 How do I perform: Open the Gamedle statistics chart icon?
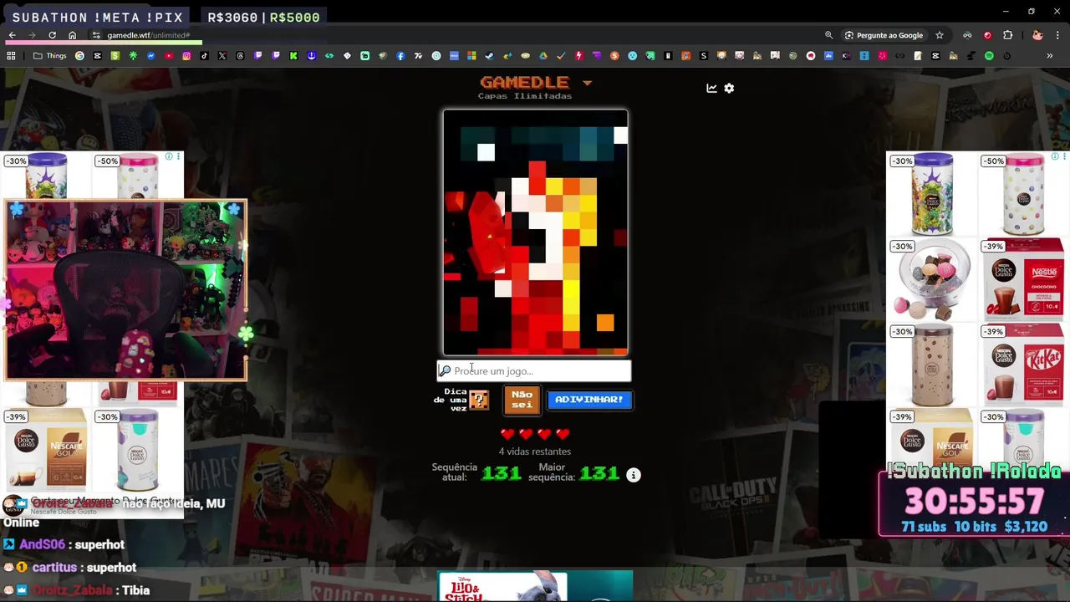[x=711, y=88]
